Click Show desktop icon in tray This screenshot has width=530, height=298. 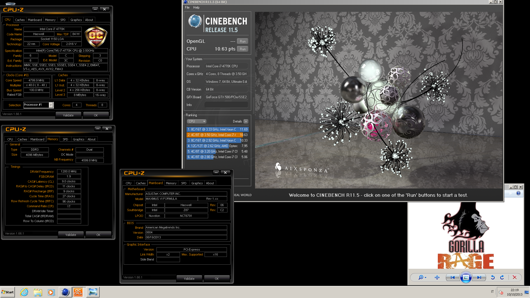click(527, 292)
